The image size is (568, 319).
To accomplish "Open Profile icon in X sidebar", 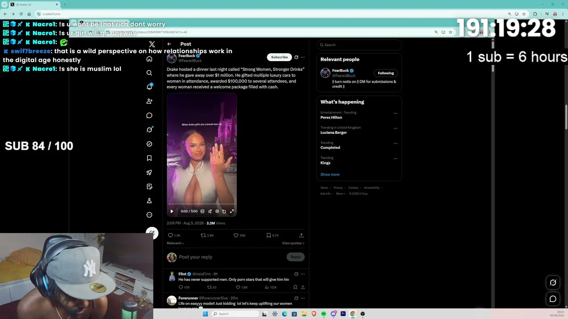I will pyautogui.click(x=150, y=201).
